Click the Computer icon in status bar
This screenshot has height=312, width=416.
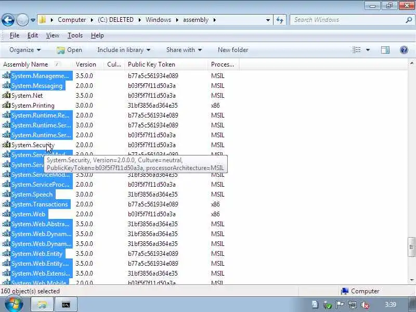tap(345, 291)
